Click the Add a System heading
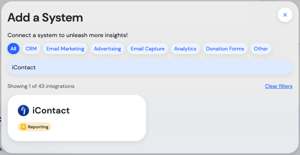Image resolution: width=300 pixels, height=155 pixels. coord(45,17)
